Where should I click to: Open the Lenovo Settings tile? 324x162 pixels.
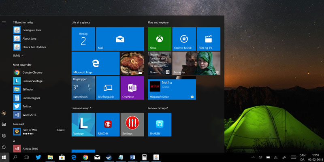point(132,125)
